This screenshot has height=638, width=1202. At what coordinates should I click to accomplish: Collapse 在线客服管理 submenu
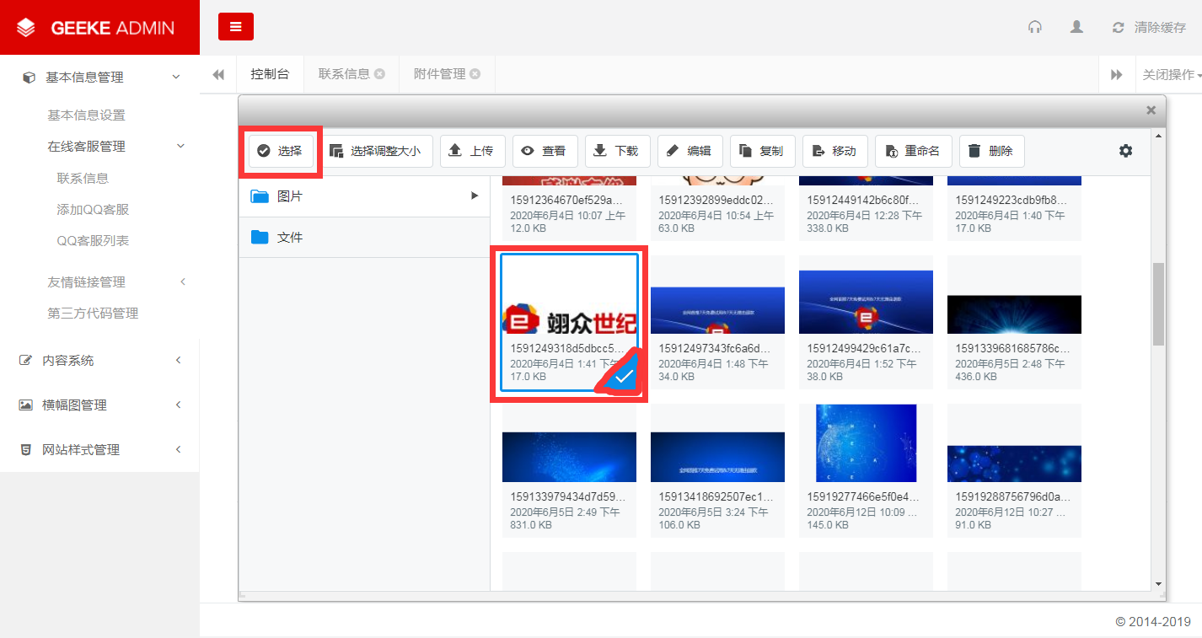[180, 147]
